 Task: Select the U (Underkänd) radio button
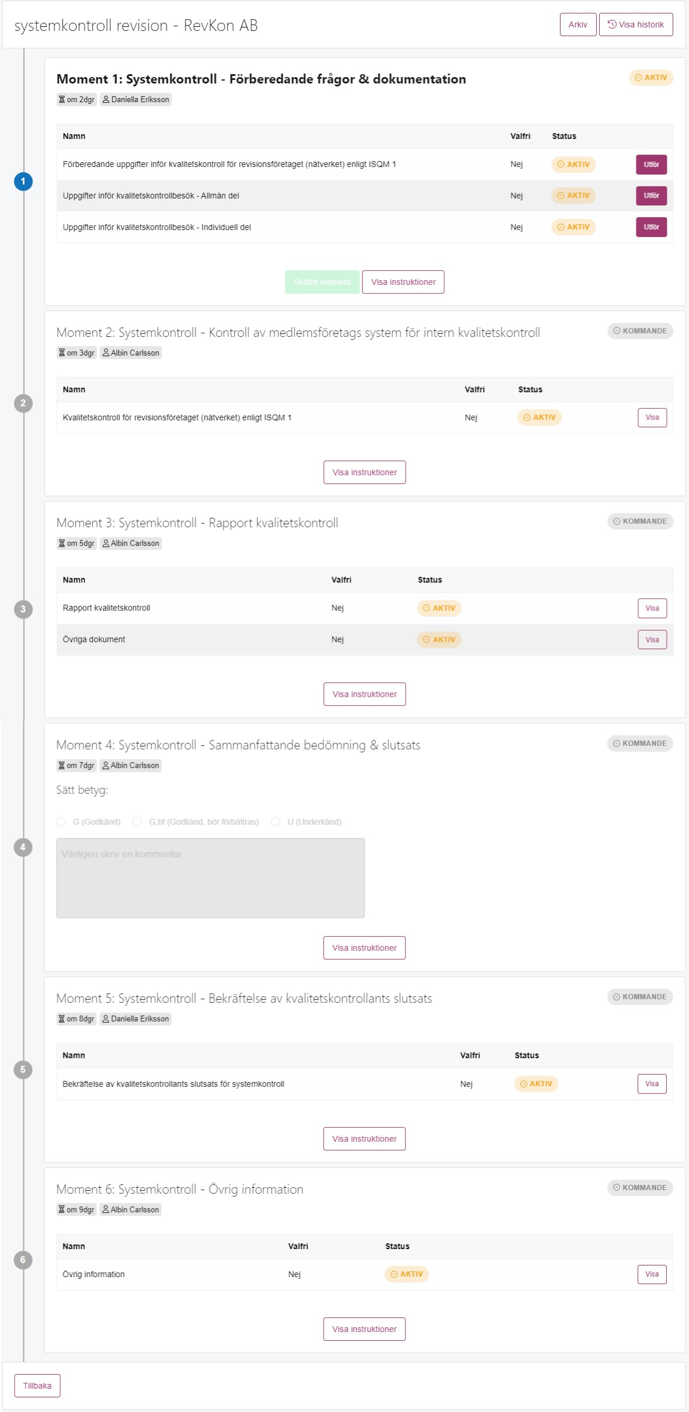click(x=276, y=822)
